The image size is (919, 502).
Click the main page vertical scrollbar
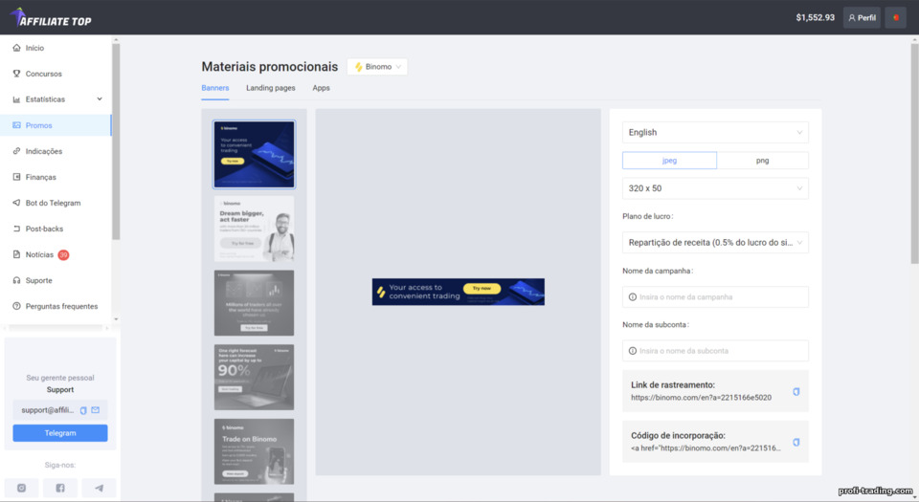click(x=914, y=153)
